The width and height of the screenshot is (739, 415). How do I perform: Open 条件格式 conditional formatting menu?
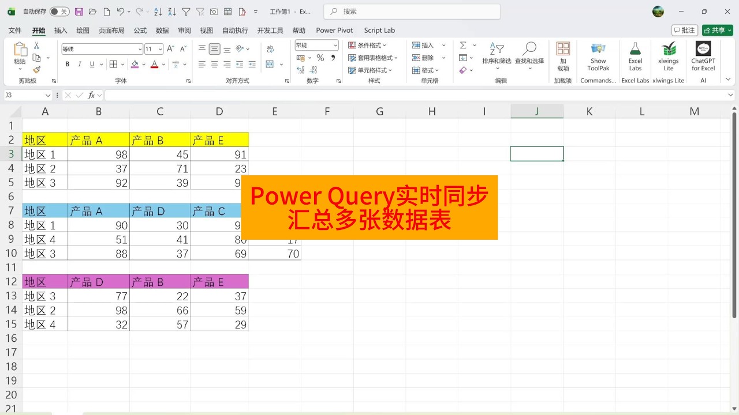[367, 45]
